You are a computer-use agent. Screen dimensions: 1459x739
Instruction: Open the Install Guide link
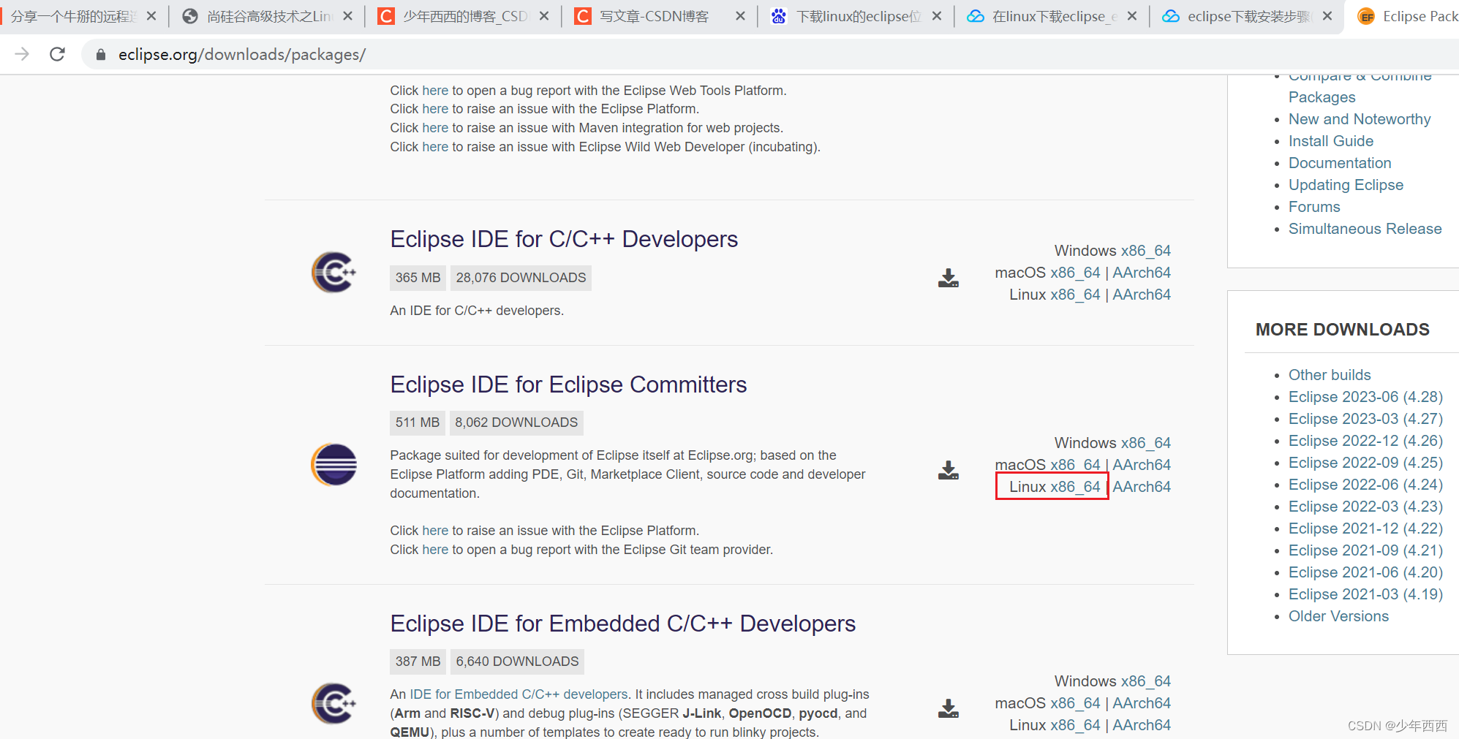point(1331,141)
